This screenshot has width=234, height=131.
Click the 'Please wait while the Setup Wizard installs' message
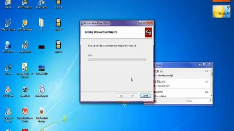(x=112, y=46)
